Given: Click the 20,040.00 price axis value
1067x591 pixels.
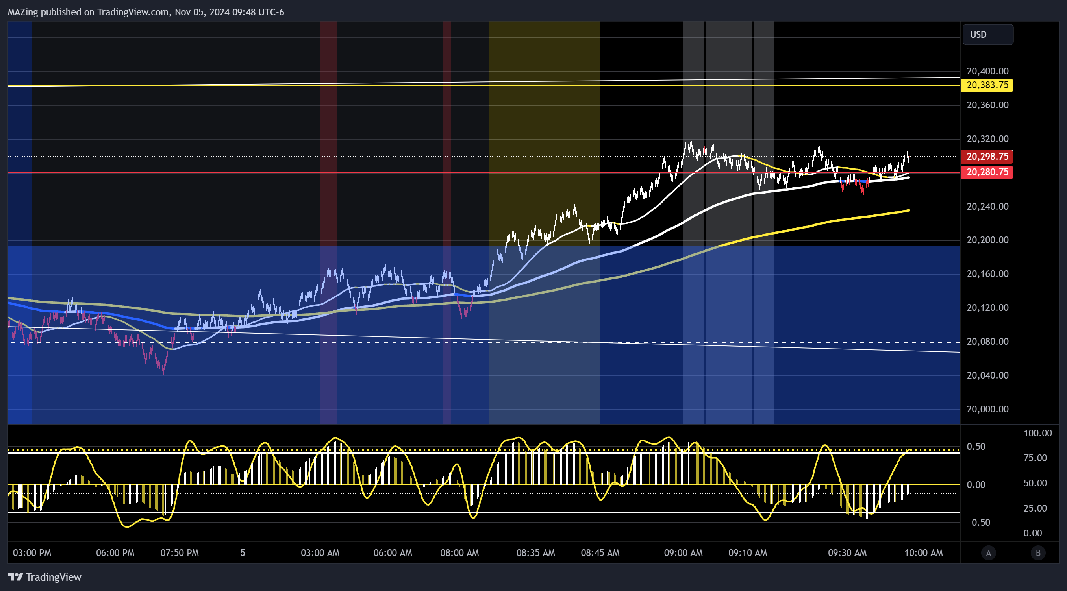Looking at the screenshot, I should [x=987, y=375].
